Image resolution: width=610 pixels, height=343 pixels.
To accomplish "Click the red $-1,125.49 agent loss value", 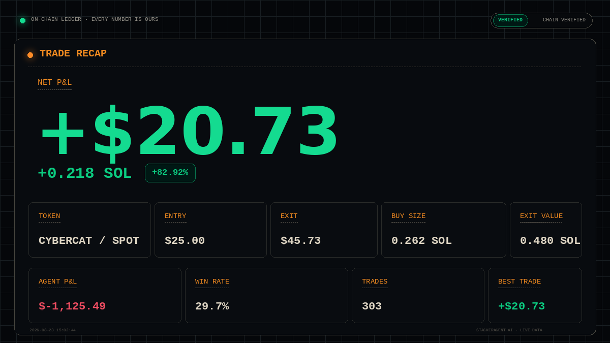I will tap(72, 306).
